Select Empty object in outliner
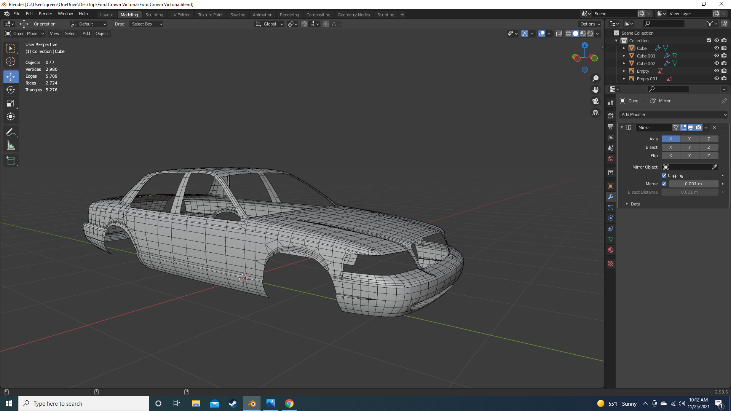The image size is (731, 411). pos(643,71)
